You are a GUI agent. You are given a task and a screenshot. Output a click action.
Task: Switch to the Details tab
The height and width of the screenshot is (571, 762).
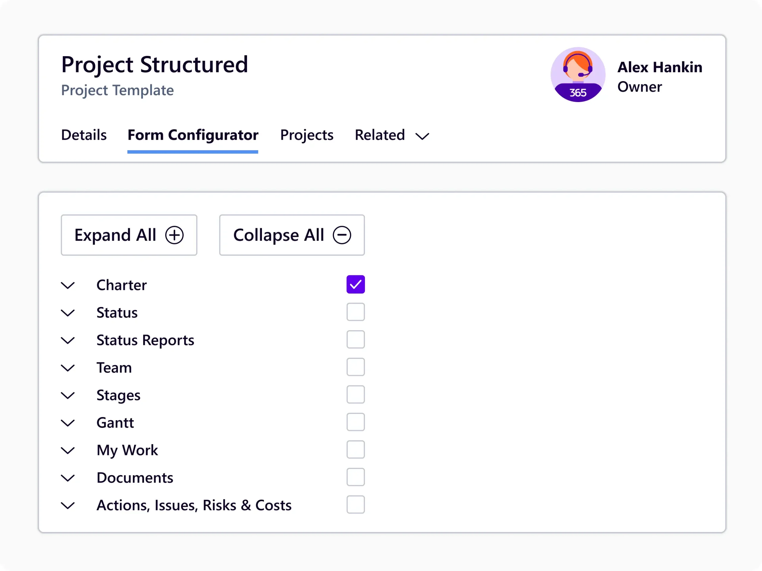[x=84, y=135]
